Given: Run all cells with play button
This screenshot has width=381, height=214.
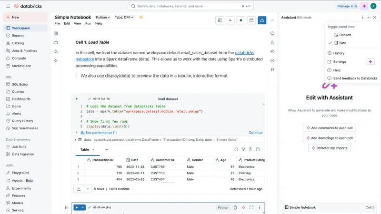Looking at the screenshot, I should pos(230,20).
